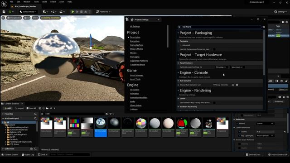This screenshot has width=290, height=163.
Task: Click the skip frame button
Action: click(77, 12)
